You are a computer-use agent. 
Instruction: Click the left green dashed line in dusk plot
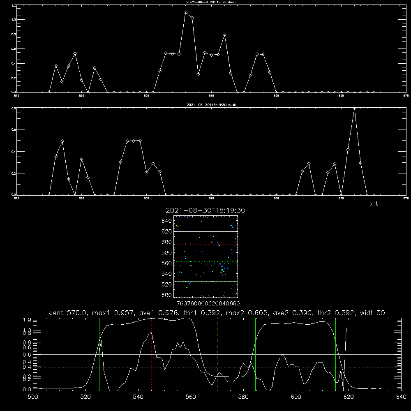pyautogui.click(x=131, y=151)
